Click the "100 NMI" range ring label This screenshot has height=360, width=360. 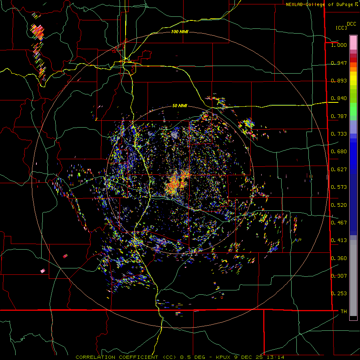(180, 32)
